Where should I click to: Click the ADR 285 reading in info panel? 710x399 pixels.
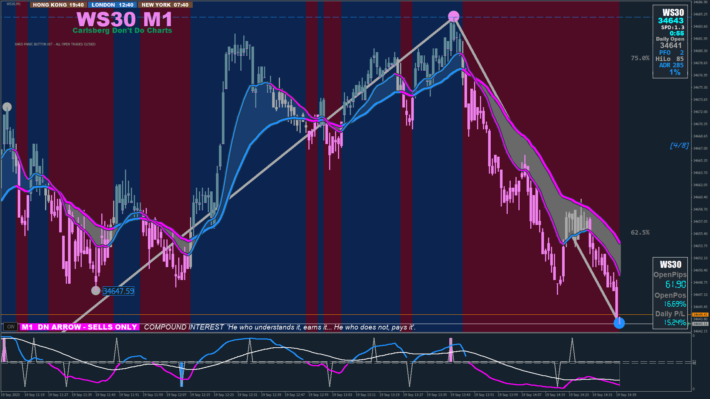coord(671,65)
